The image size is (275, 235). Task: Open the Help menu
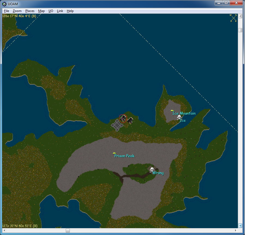coord(70,11)
